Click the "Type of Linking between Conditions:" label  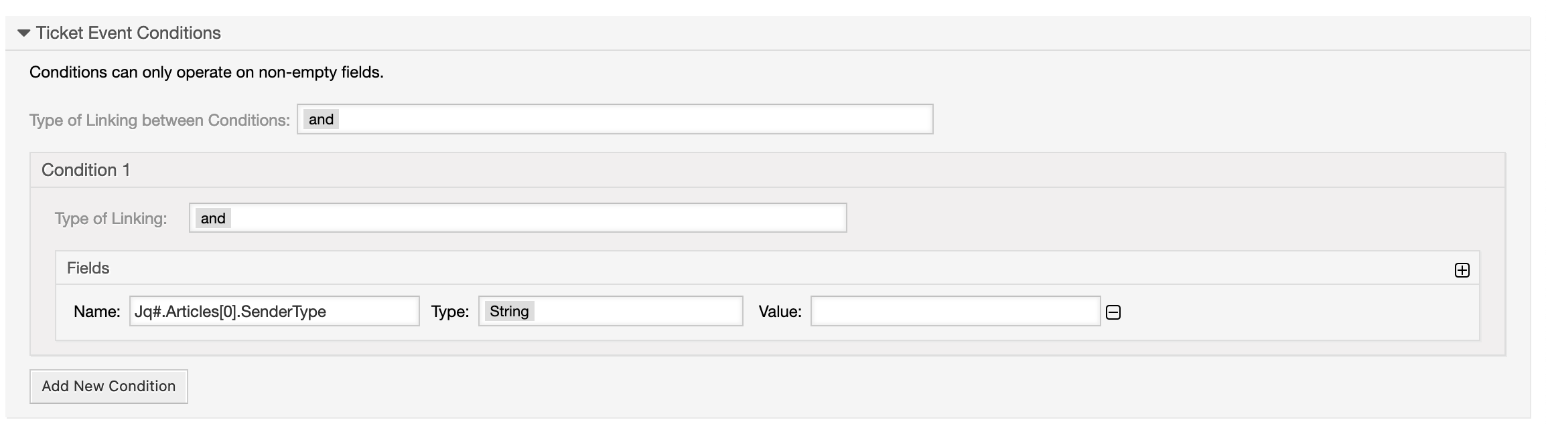click(159, 120)
